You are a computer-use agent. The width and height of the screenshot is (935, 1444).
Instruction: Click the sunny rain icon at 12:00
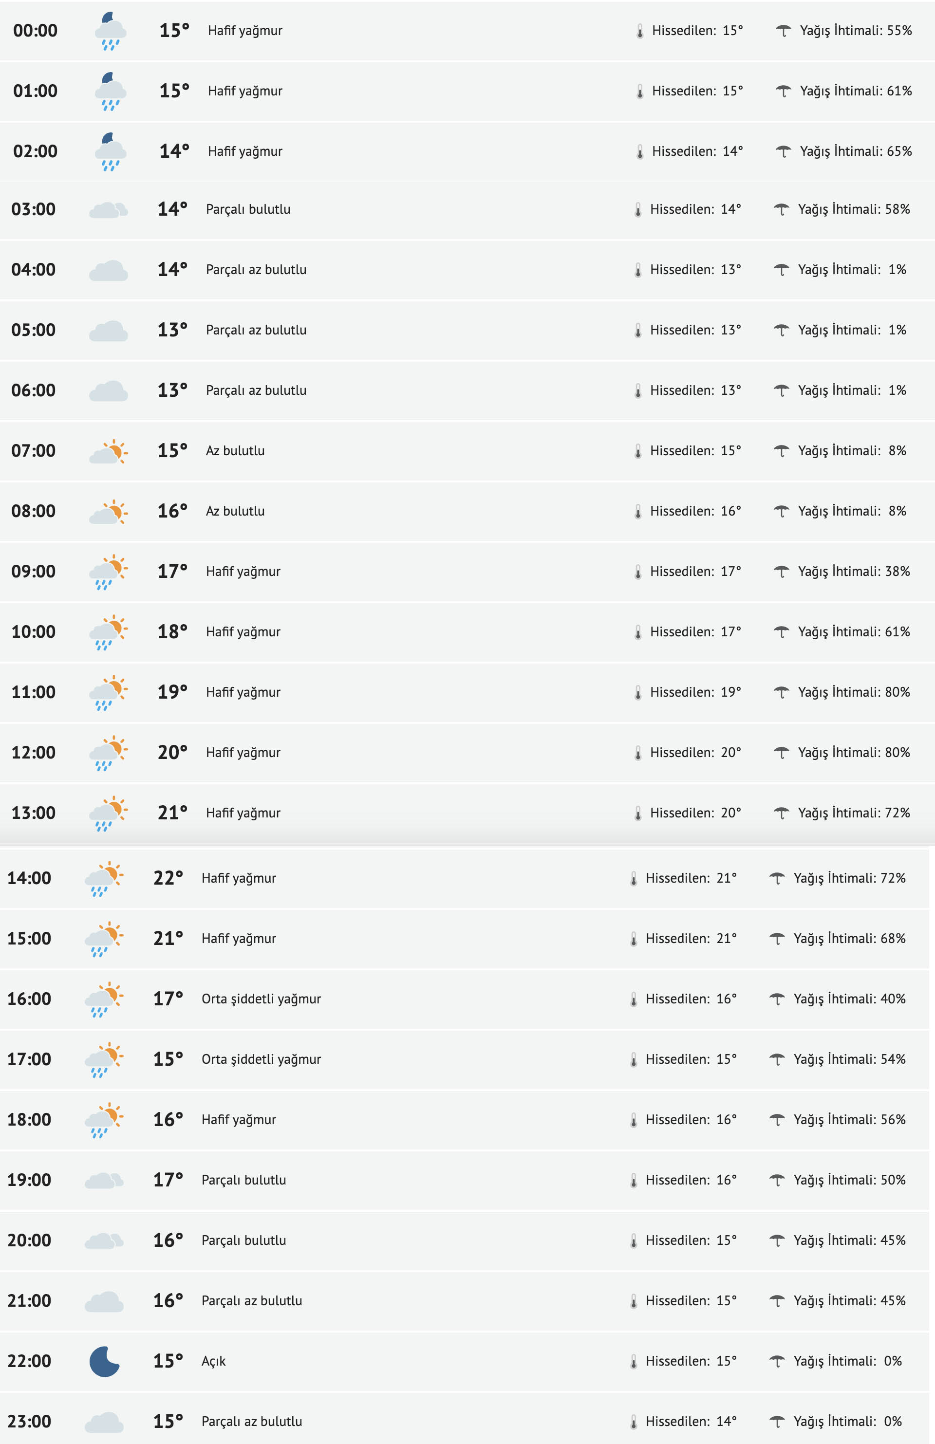(108, 753)
